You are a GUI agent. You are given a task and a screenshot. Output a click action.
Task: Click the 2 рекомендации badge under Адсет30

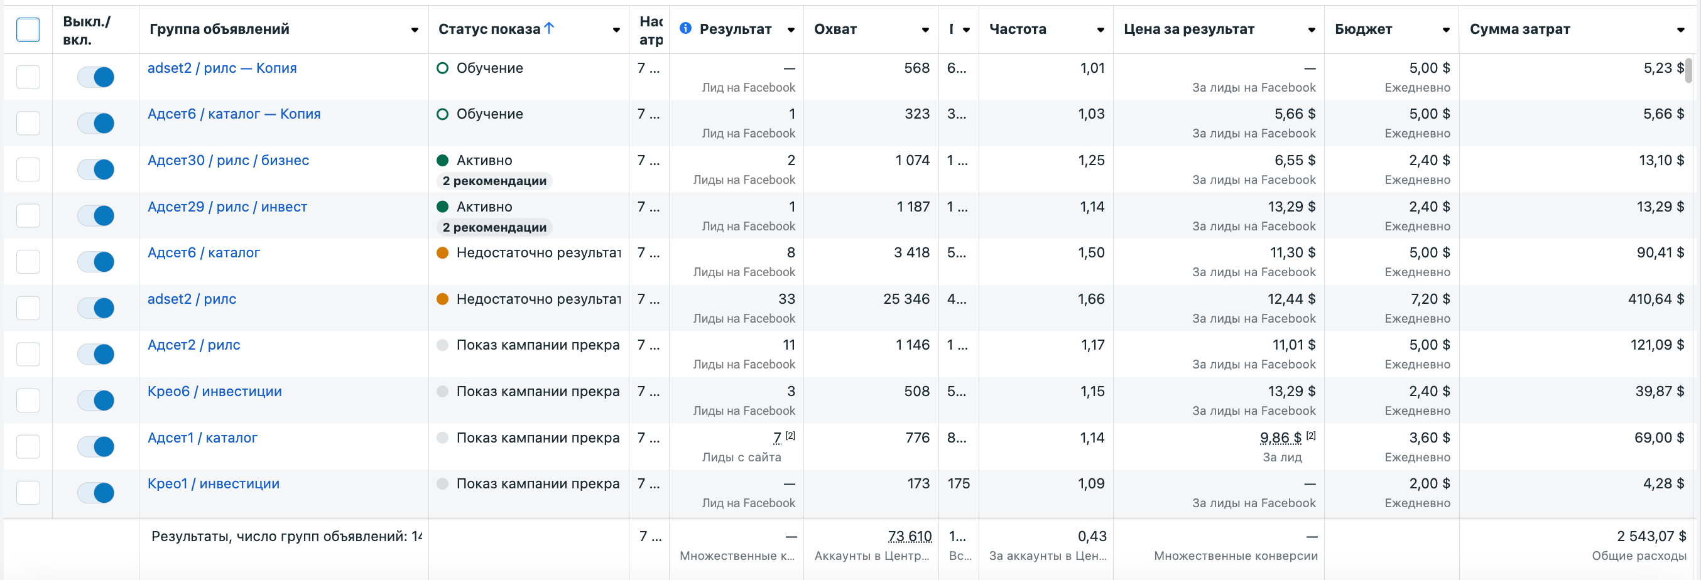[x=494, y=181]
